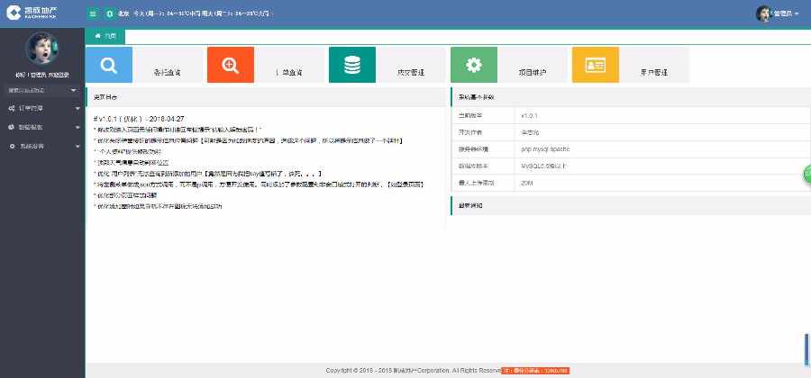Open the orange zoom-in search tile
Viewport: 811px width, 378px height.
pos(230,65)
